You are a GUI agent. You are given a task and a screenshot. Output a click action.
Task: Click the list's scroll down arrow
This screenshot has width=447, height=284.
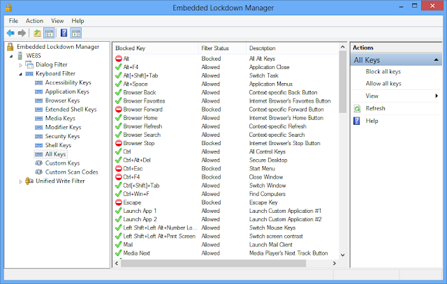coord(343,255)
